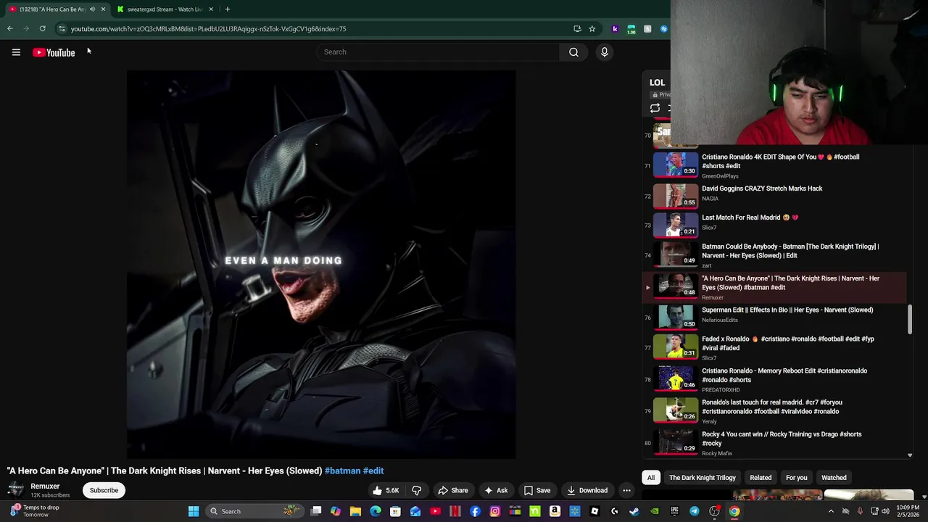Image resolution: width=928 pixels, height=522 pixels.
Task: Open the Remuxer channel avatar
Action: pos(16,490)
